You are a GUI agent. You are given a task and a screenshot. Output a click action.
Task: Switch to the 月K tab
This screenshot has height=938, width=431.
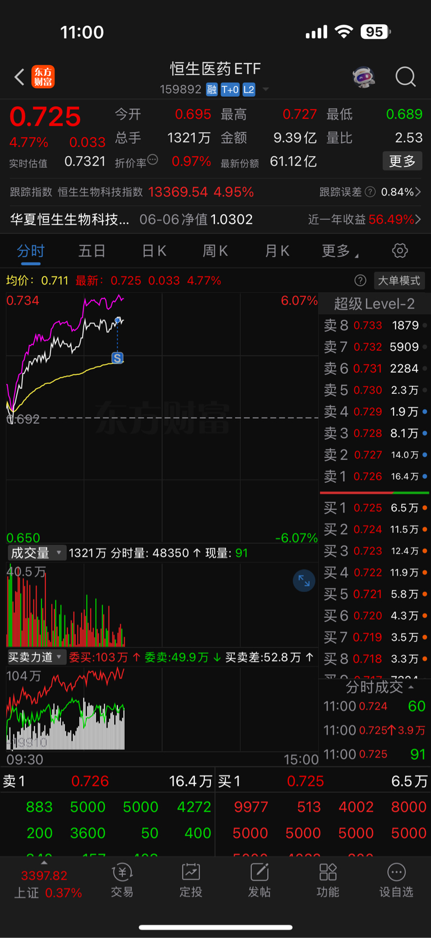point(277,251)
